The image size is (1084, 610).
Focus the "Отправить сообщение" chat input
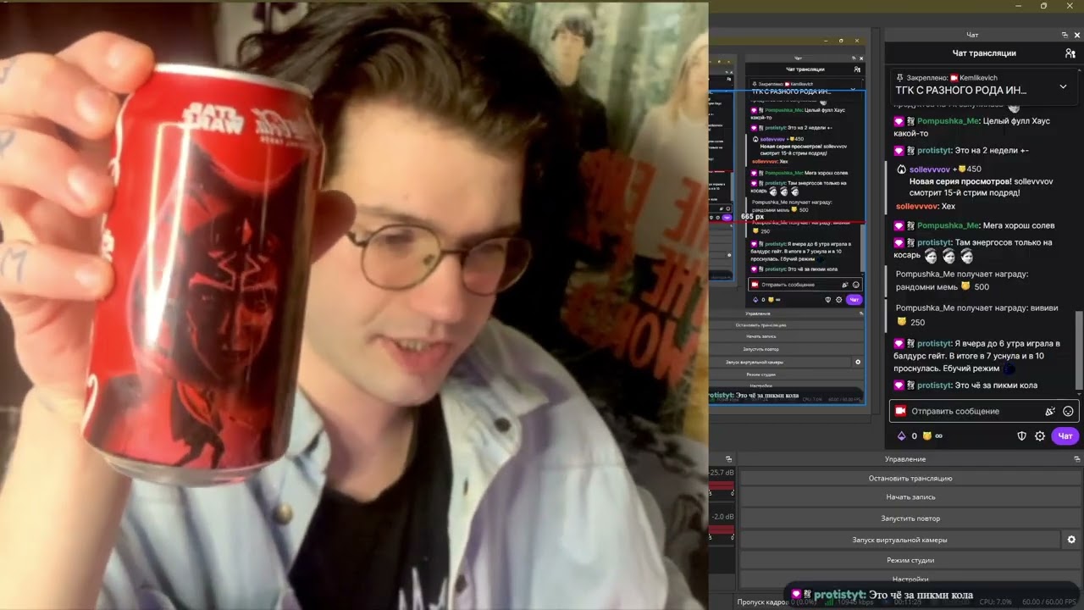(982, 411)
